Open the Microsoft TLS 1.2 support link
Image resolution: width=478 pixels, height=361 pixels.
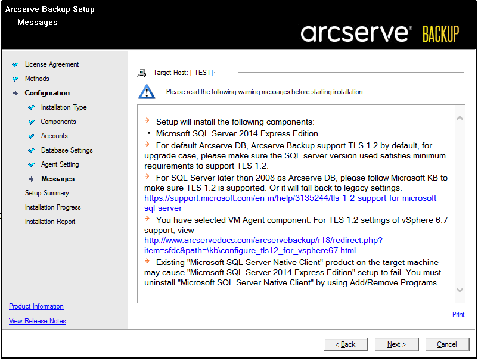(x=291, y=203)
